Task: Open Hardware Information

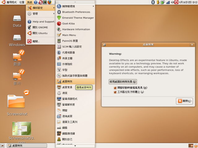Action: [x=75, y=29]
